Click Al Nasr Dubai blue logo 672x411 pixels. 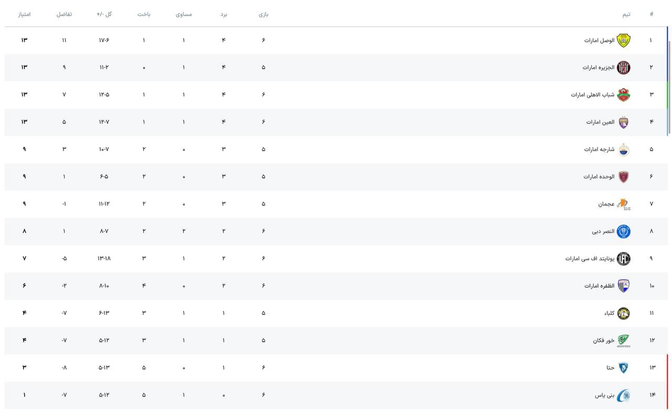(623, 231)
